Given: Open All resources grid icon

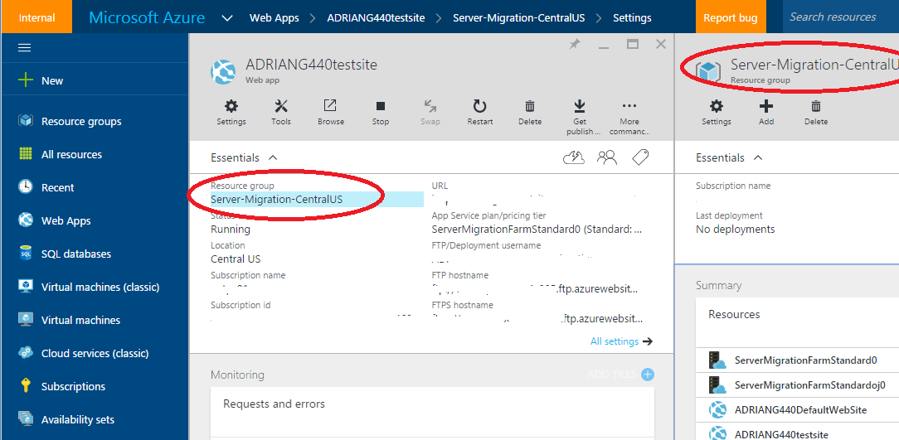Looking at the screenshot, I should [x=26, y=154].
